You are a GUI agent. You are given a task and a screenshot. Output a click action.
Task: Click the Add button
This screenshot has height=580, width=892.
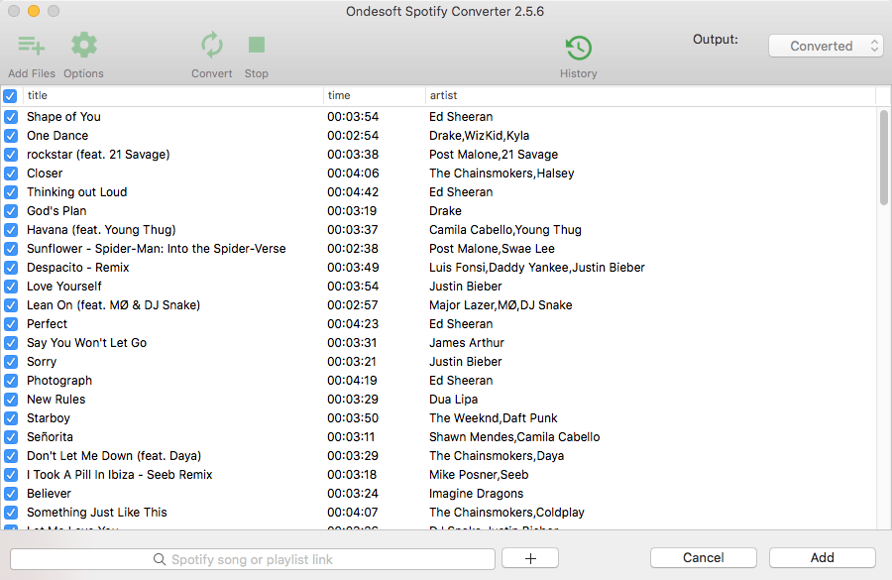pyautogui.click(x=822, y=558)
